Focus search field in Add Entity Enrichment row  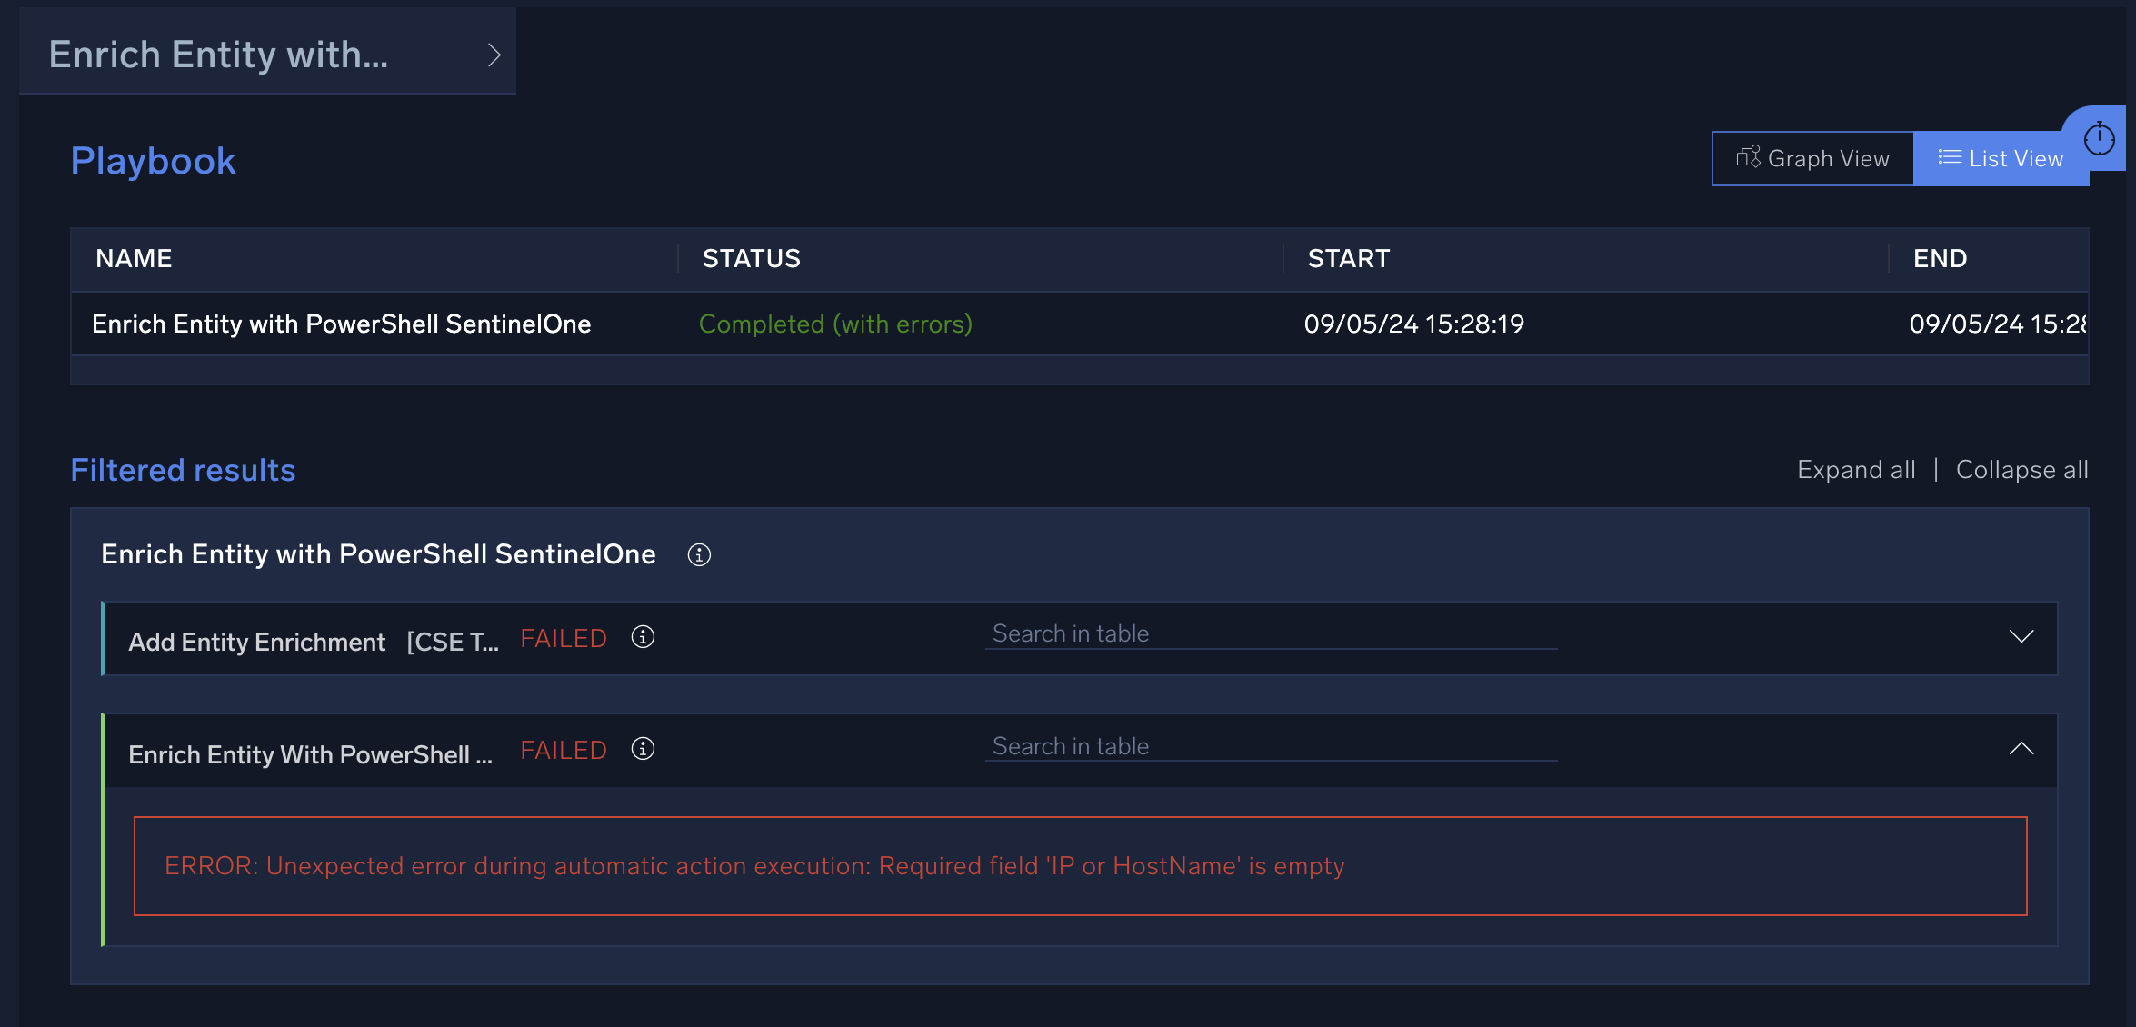point(1270,634)
